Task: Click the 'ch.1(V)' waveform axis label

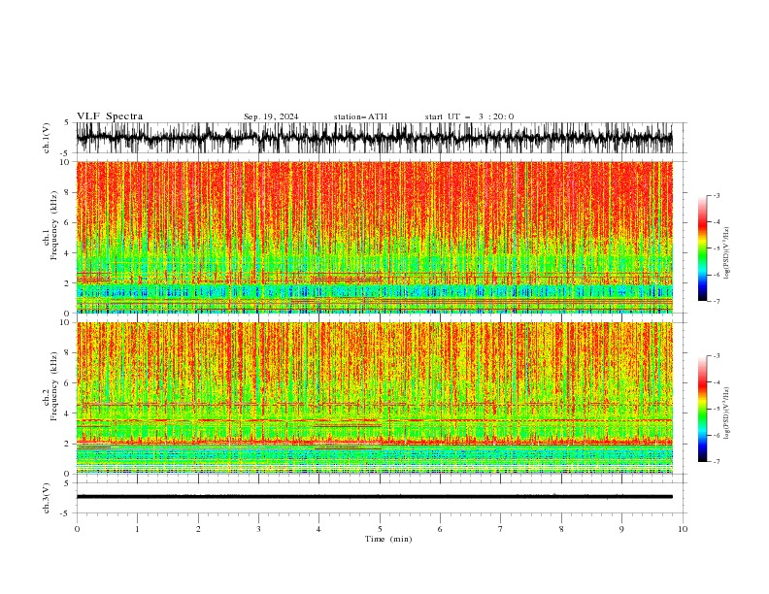Action: point(47,138)
